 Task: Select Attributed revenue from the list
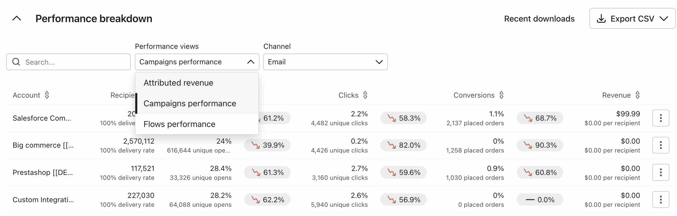tap(178, 83)
